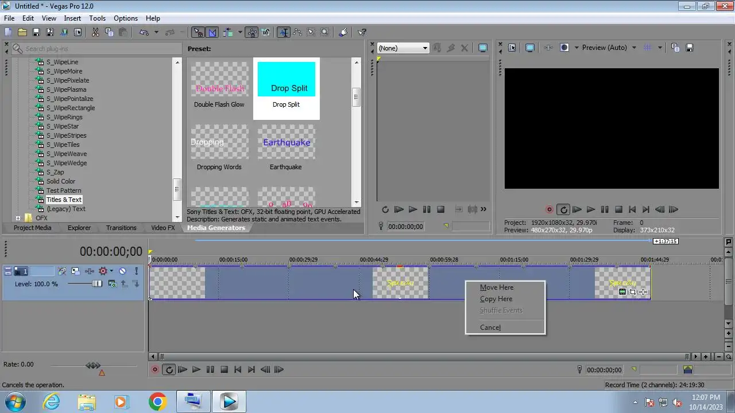Open Project Video Properties in the preview
This screenshot has width=735, height=413.
(512, 48)
